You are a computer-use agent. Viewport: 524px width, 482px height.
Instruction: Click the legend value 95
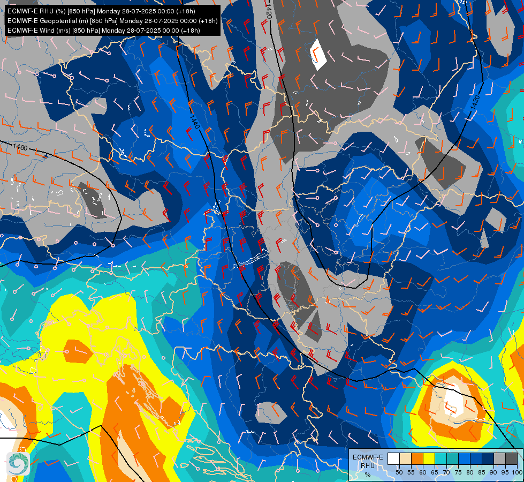[x=505, y=472]
